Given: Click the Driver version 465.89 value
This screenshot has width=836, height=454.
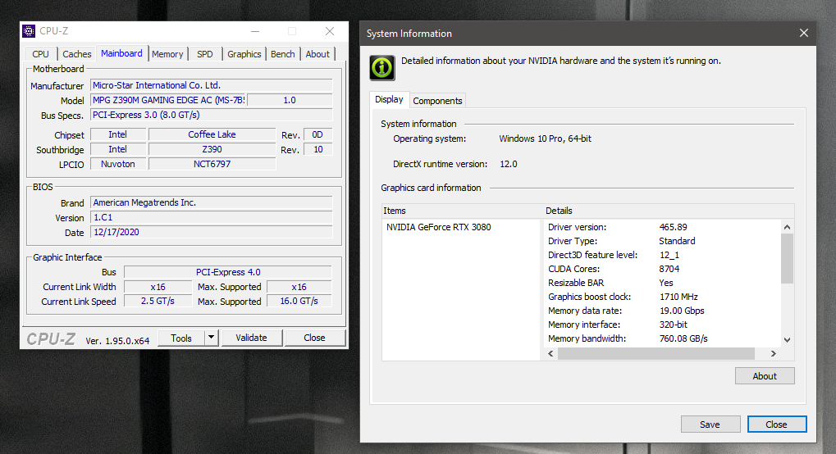Looking at the screenshot, I should point(673,227).
